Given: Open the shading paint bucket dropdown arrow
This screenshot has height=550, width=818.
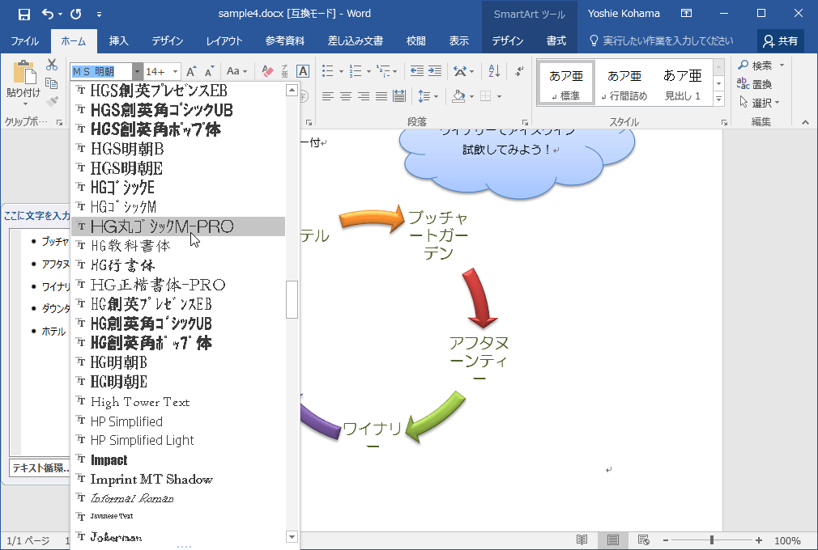Looking at the screenshot, I should click(471, 96).
